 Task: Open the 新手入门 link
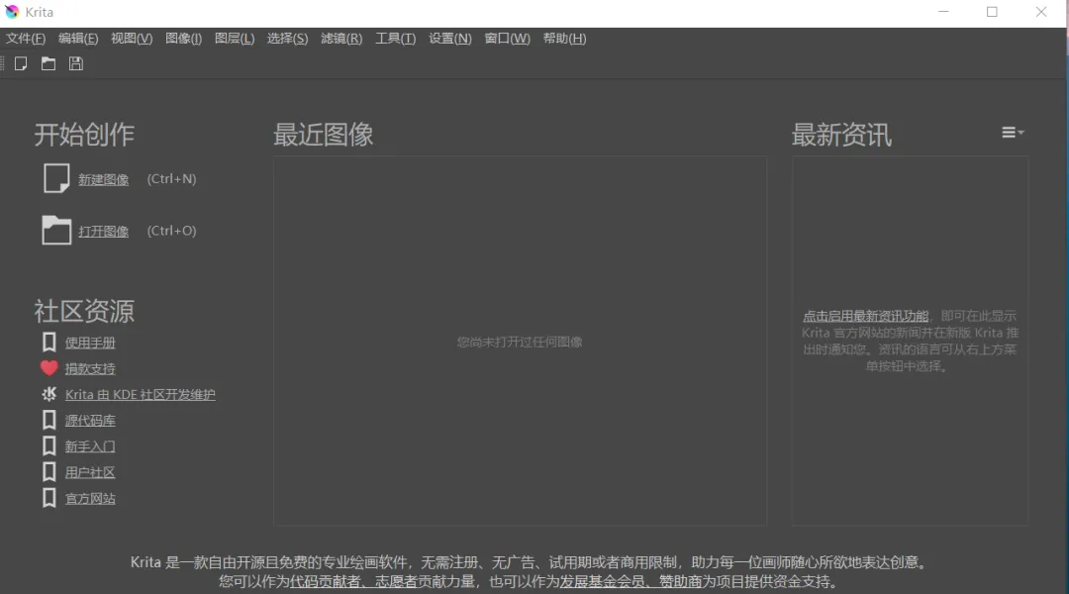pos(90,446)
